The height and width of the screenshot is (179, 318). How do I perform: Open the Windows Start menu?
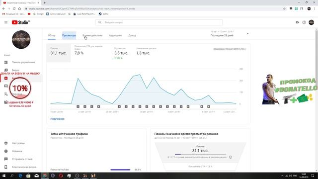[x=3, y=176]
